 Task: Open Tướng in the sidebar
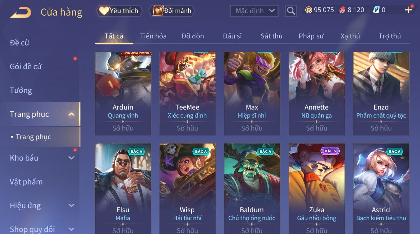(21, 90)
